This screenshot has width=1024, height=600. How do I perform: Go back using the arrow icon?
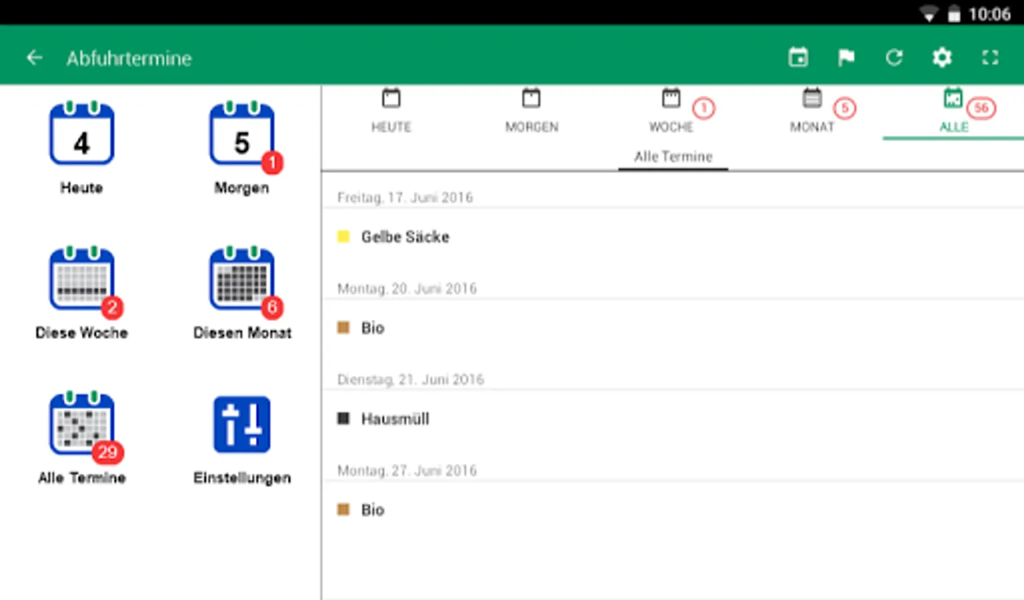pyautogui.click(x=34, y=58)
